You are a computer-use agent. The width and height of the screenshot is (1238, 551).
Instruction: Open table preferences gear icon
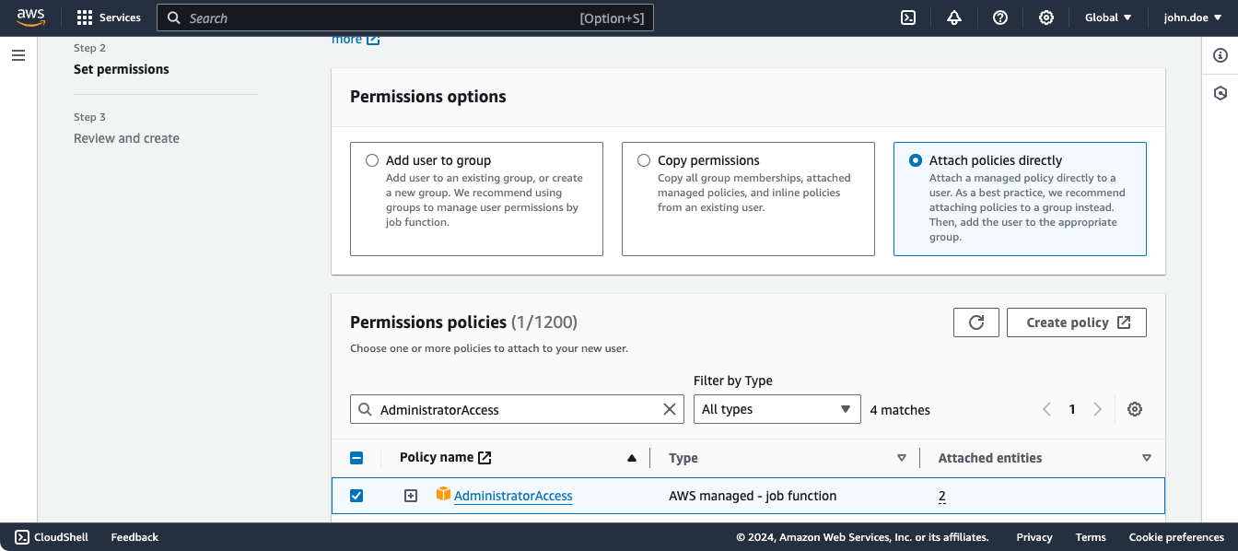pyautogui.click(x=1135, y=409)
